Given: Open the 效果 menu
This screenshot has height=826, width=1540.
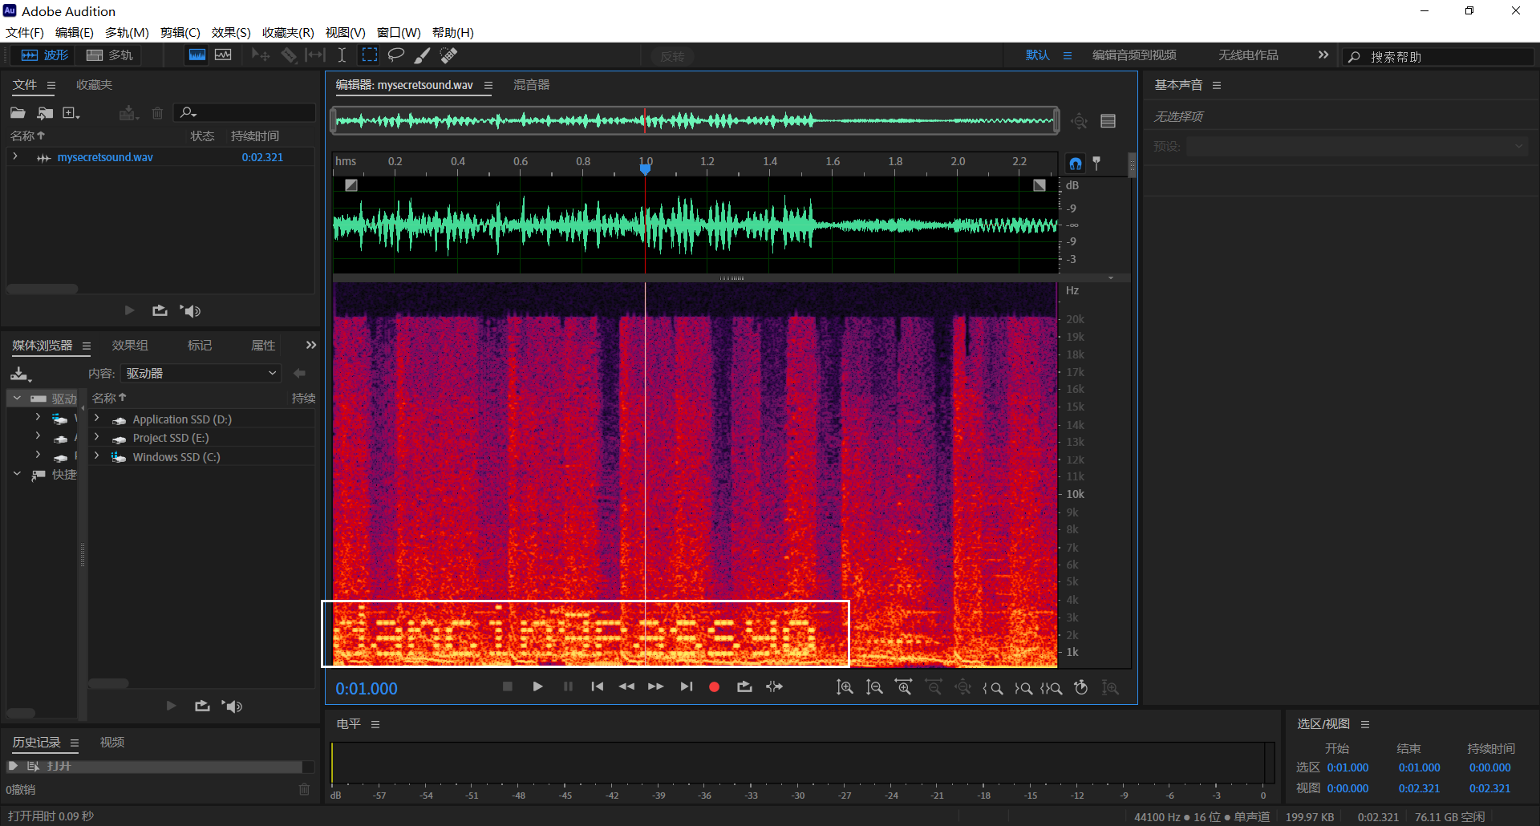Looking at the screenshot, I should coord(231,32).
